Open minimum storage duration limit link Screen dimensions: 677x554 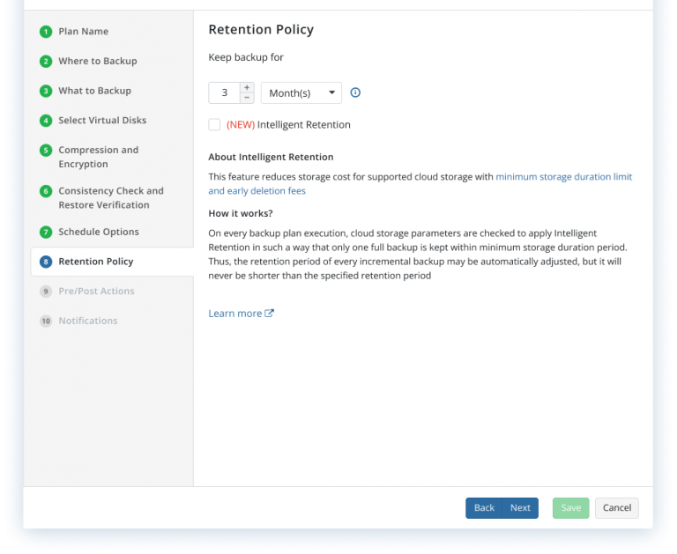click(563, 177)
